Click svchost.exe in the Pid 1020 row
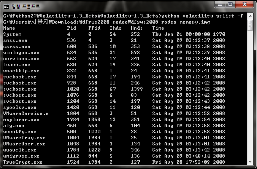The height and width of the screenshot is (169, 257). click(20, 89)
